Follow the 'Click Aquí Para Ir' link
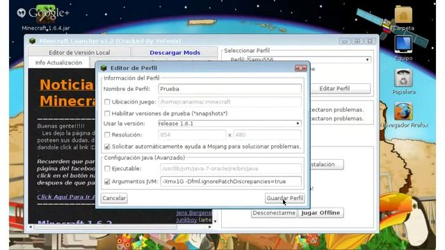 pos(66,197)
